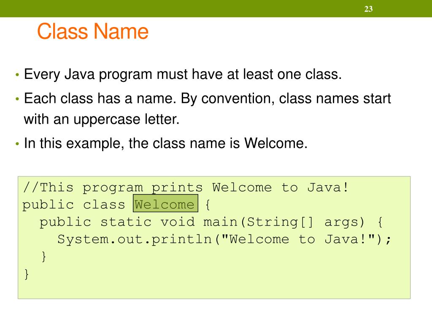This screenshot has height=324, width=432.
Task: Click the closing brace of the main method
Action: click(x=43, y=256)
